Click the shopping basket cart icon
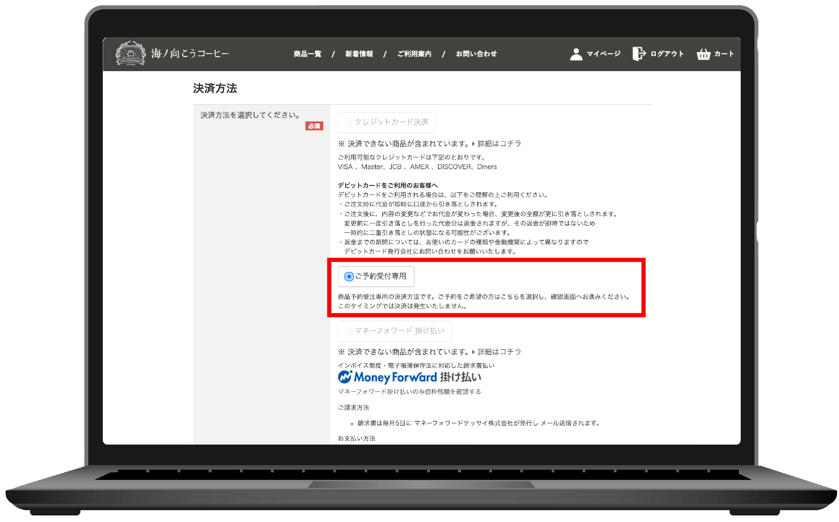Viewport: 839px width, 522px height. 703,54
